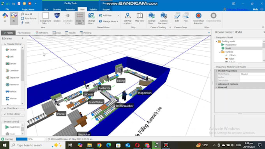265x149 pixels.
Task: Pick the Combiner object from library
Action: tap(12, 71)
